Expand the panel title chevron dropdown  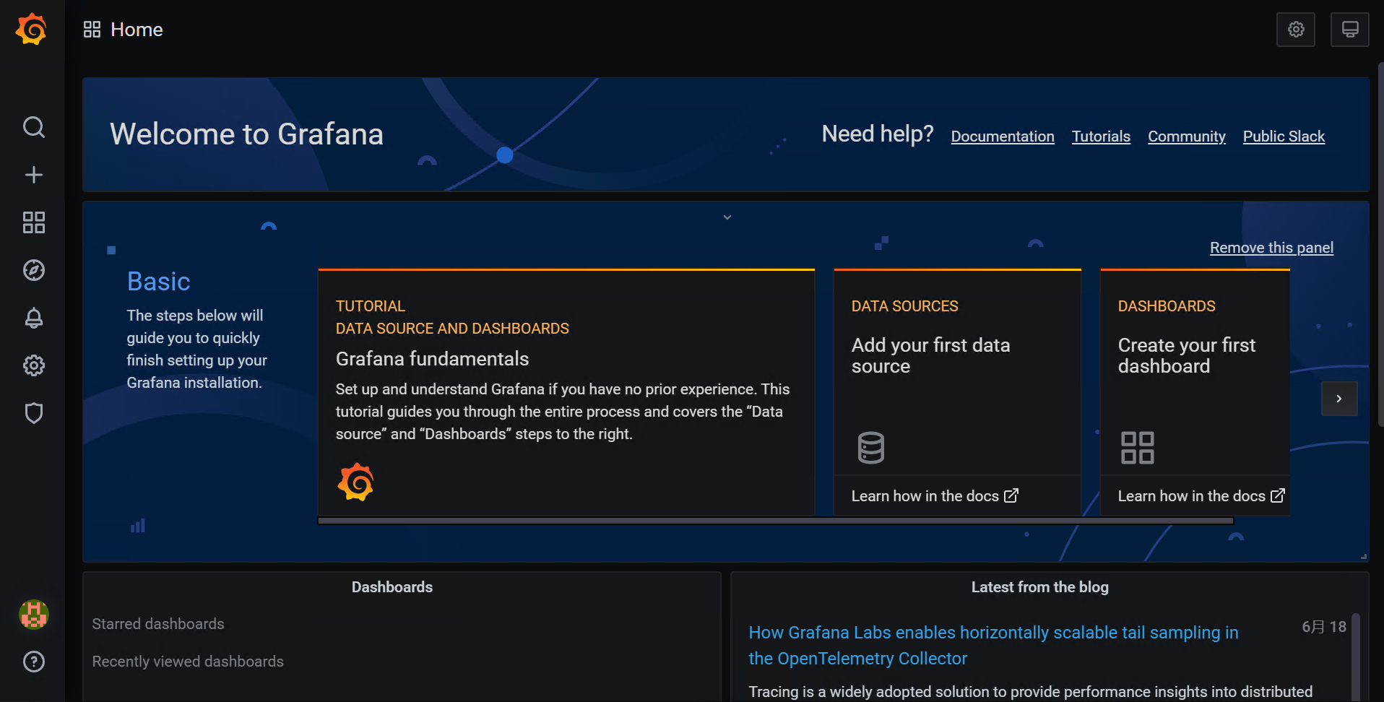(x=727, y=217)
